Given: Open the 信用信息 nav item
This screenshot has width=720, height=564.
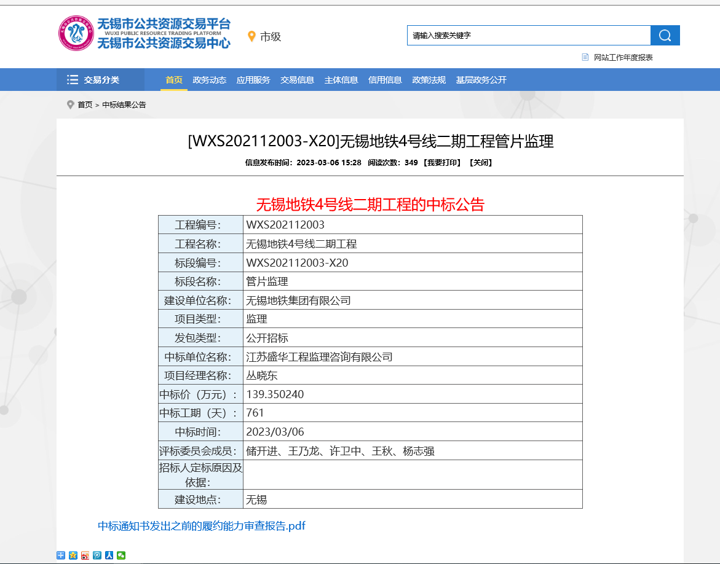Looking at the screenshot, I should click(385, 80).
